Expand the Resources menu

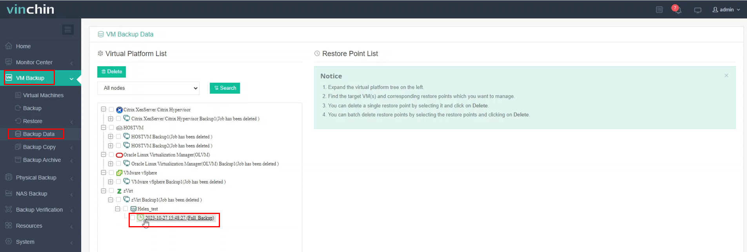40,226
